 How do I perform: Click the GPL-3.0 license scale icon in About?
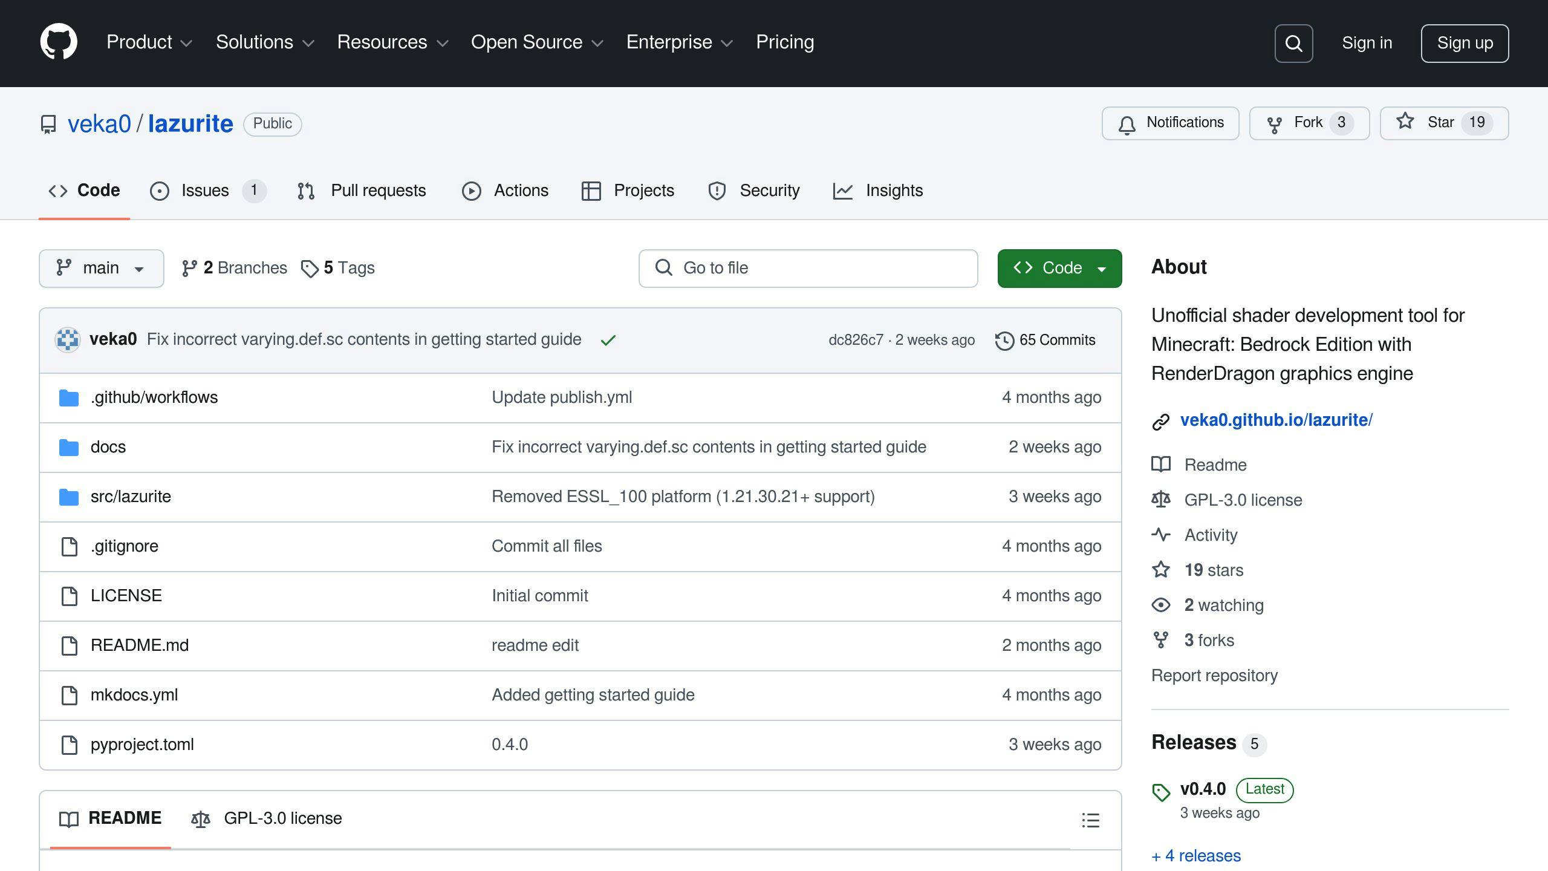1160,500
